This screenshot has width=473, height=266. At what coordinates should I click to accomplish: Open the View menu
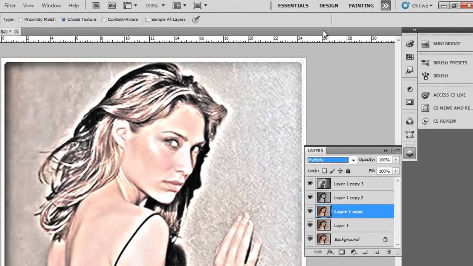[28, 6]
